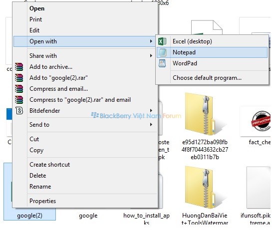Click the Bitdefender shield icon in the menu
Image resolution: width=272 pixels, height=230 pixels.
(19, 111)
